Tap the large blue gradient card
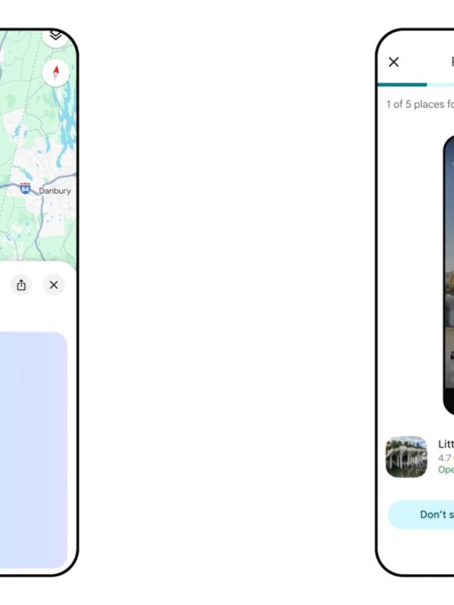 click(34, 450)
